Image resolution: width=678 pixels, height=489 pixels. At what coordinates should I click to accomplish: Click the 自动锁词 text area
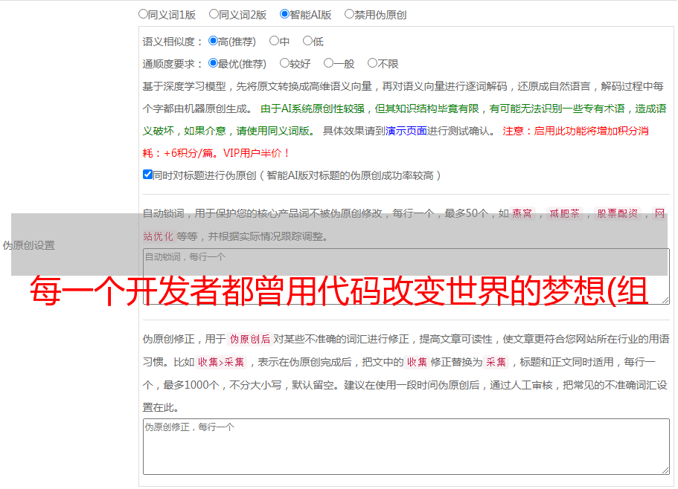(x=406, y=276)
